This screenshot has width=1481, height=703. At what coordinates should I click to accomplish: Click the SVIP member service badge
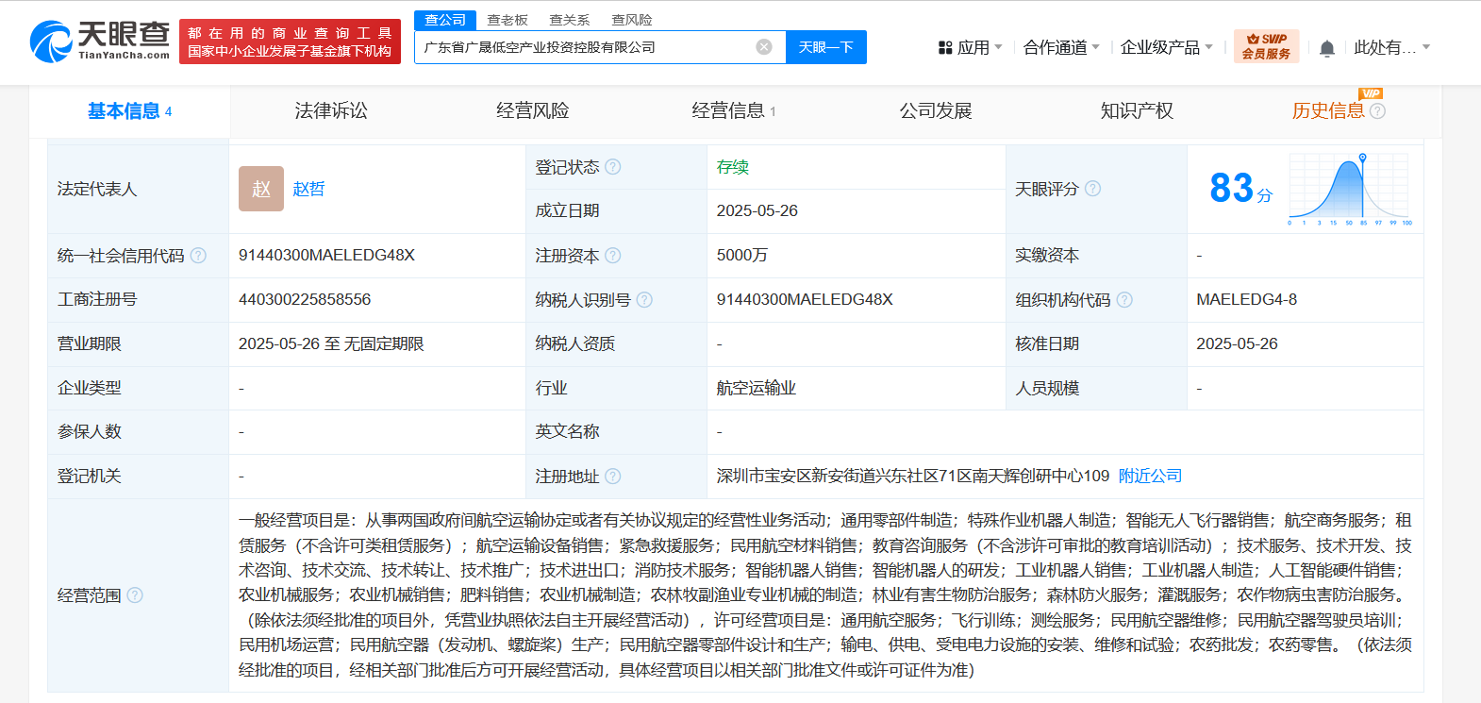1266,46
